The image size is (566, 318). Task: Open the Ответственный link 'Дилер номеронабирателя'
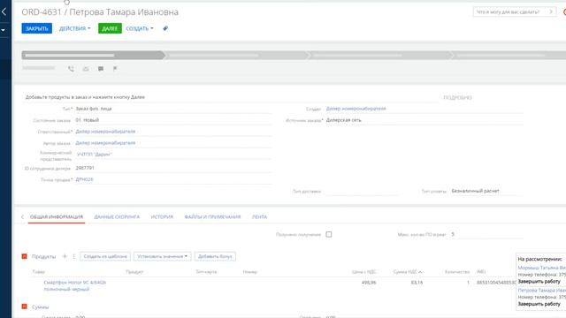(x=105, y=132)
